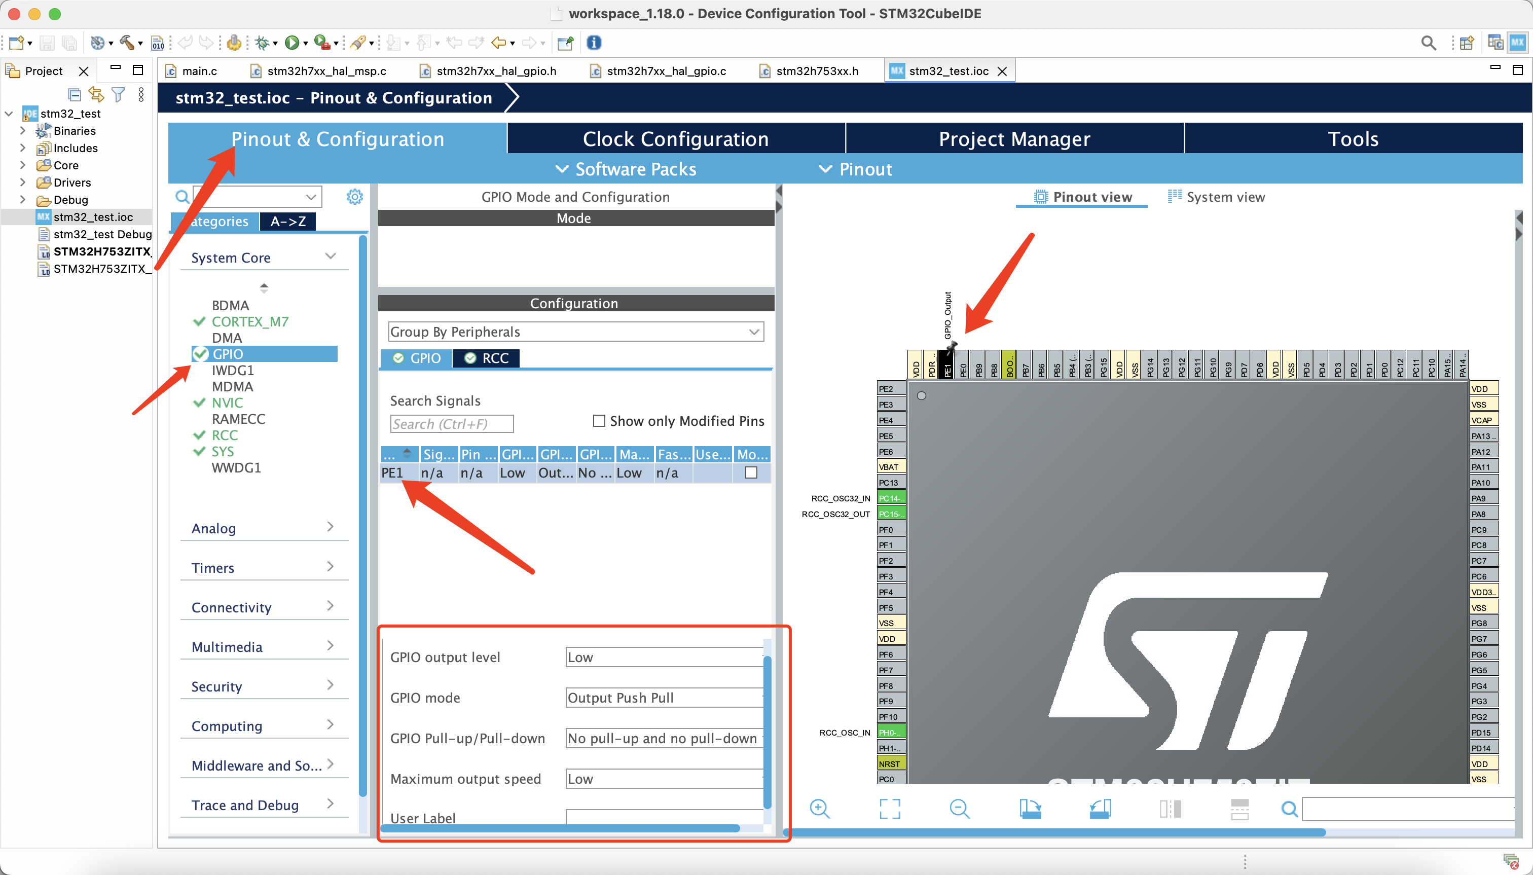The width and height of the screenshot is (1533, 875).
Task: Close the stm32_test.ioc editor tab
Action: coord(1002,71)
